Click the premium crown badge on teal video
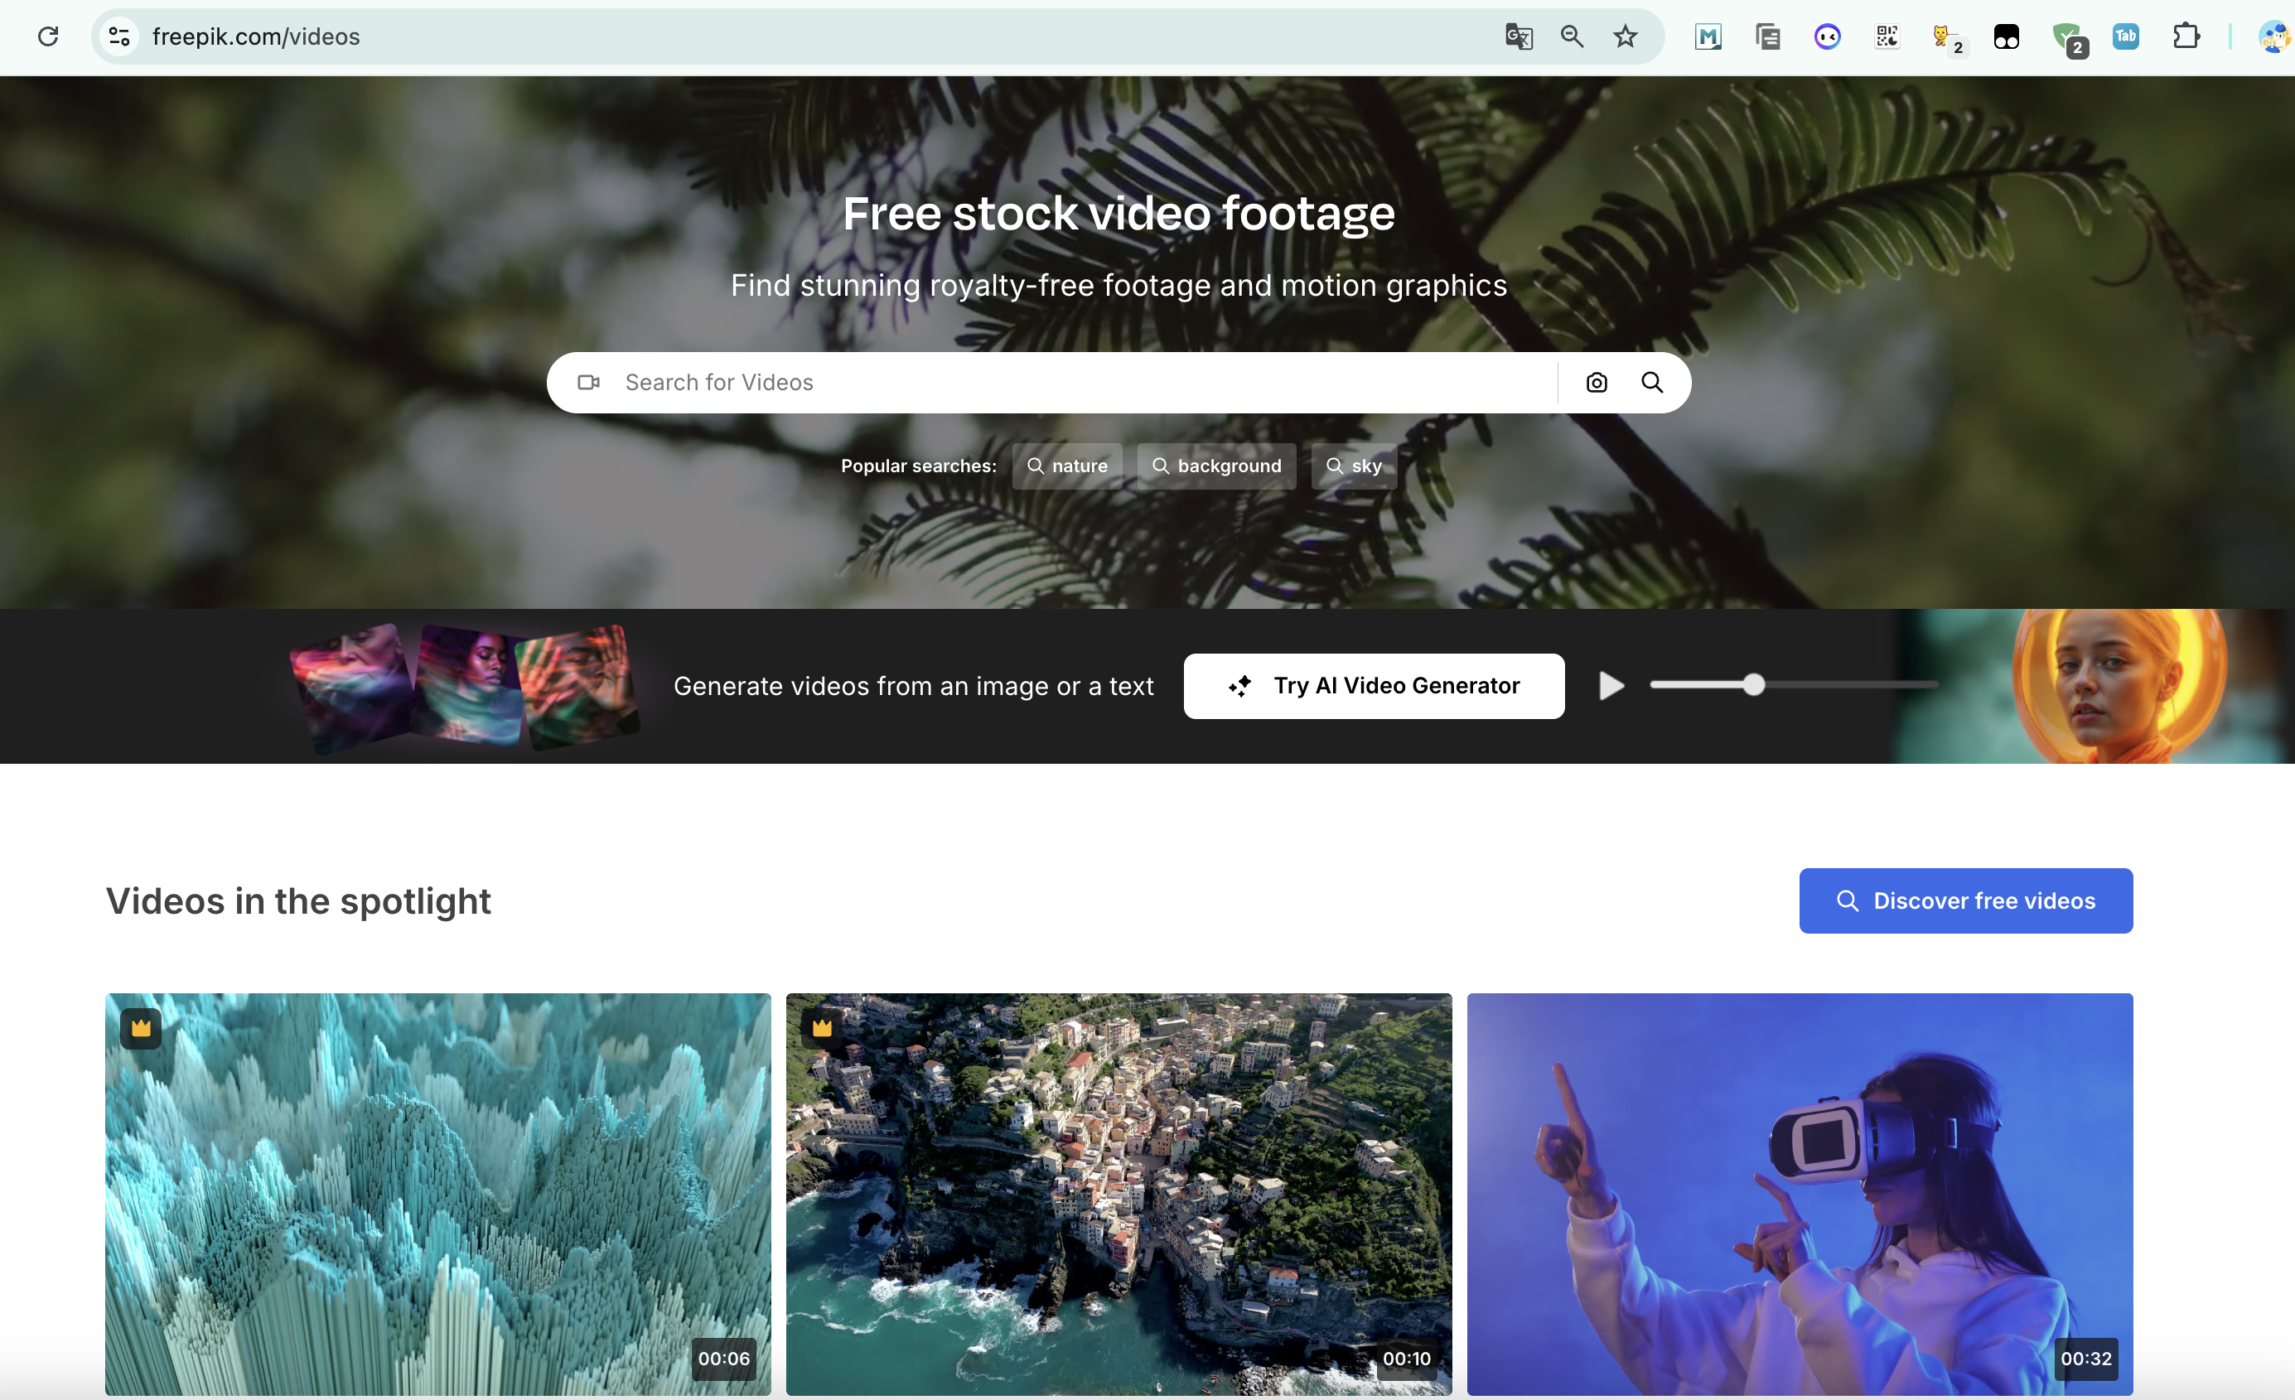This screenshot has width=2295, height=1400. (x=141, y=1028)
